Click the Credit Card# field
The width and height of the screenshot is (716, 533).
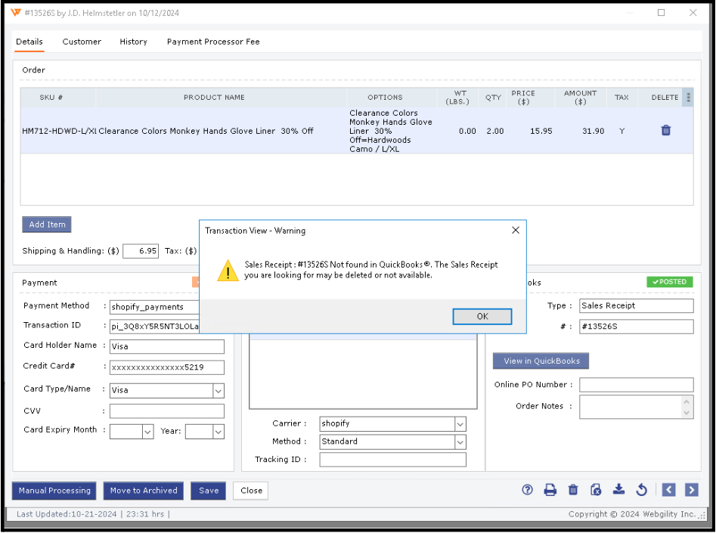pyautogui.click(x=167, y=367)
